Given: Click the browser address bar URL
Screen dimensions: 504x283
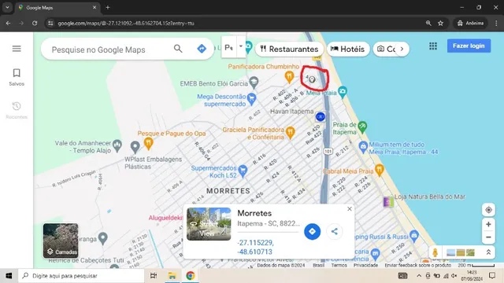Looking at the screenshot, I should tap(126, 23).
